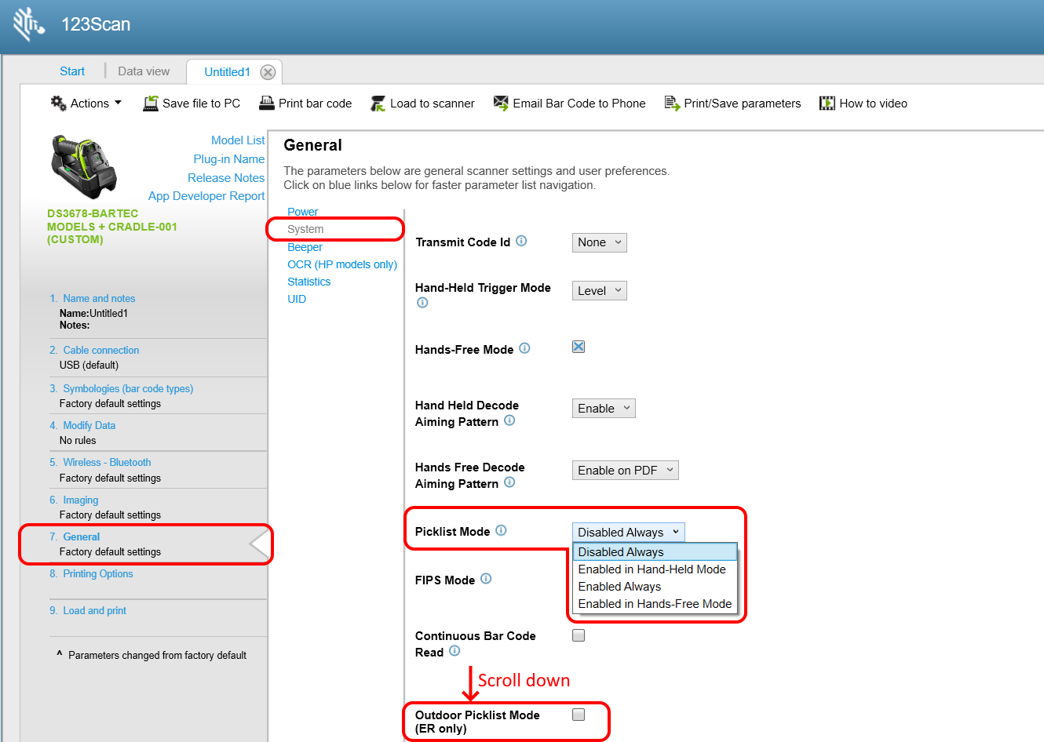Show info for FIPS Mode
Viewport: 1044px width, 742px height.
(x=486, y=579)
